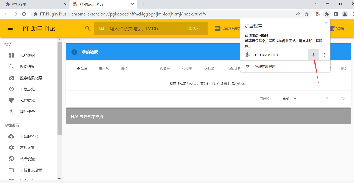Click the search magnifier in the header
This screenshot has width=354, height=183.
[x=87, y=28]
